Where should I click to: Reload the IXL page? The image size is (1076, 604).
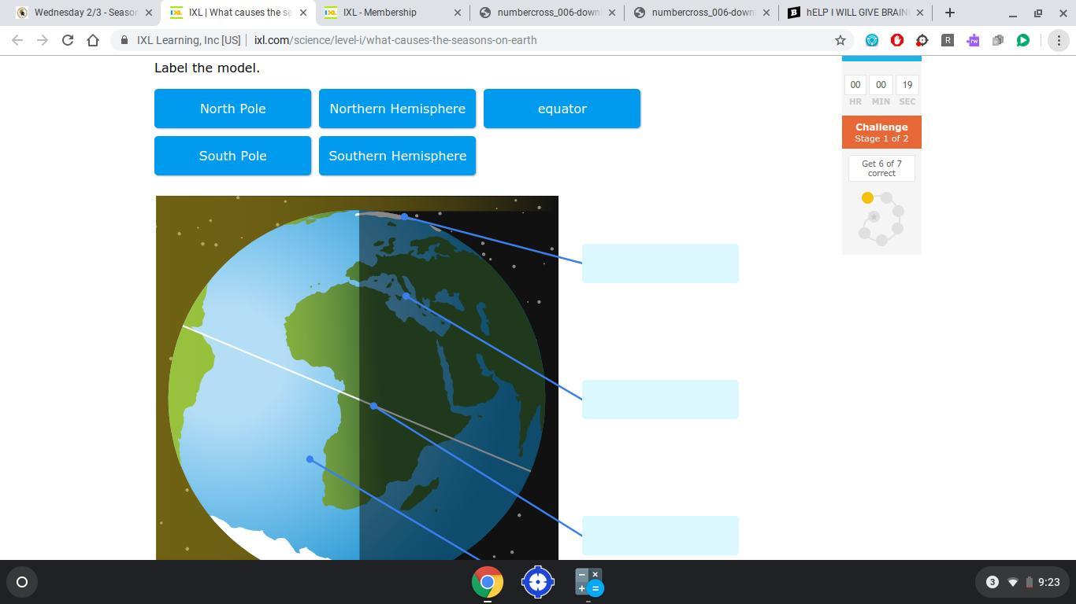coord(68,40)
